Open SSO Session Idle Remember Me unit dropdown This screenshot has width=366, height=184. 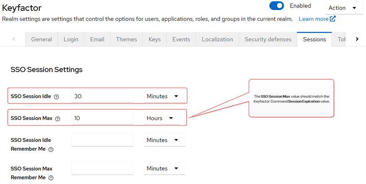[164, 140]
